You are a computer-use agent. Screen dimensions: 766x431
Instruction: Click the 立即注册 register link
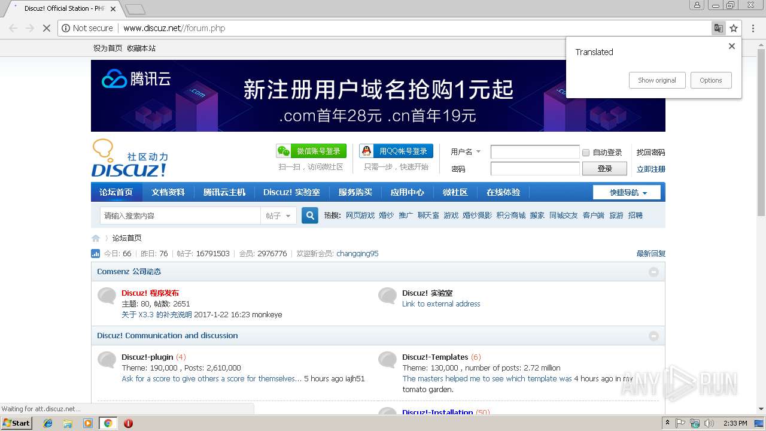click(x=651, y=169)
